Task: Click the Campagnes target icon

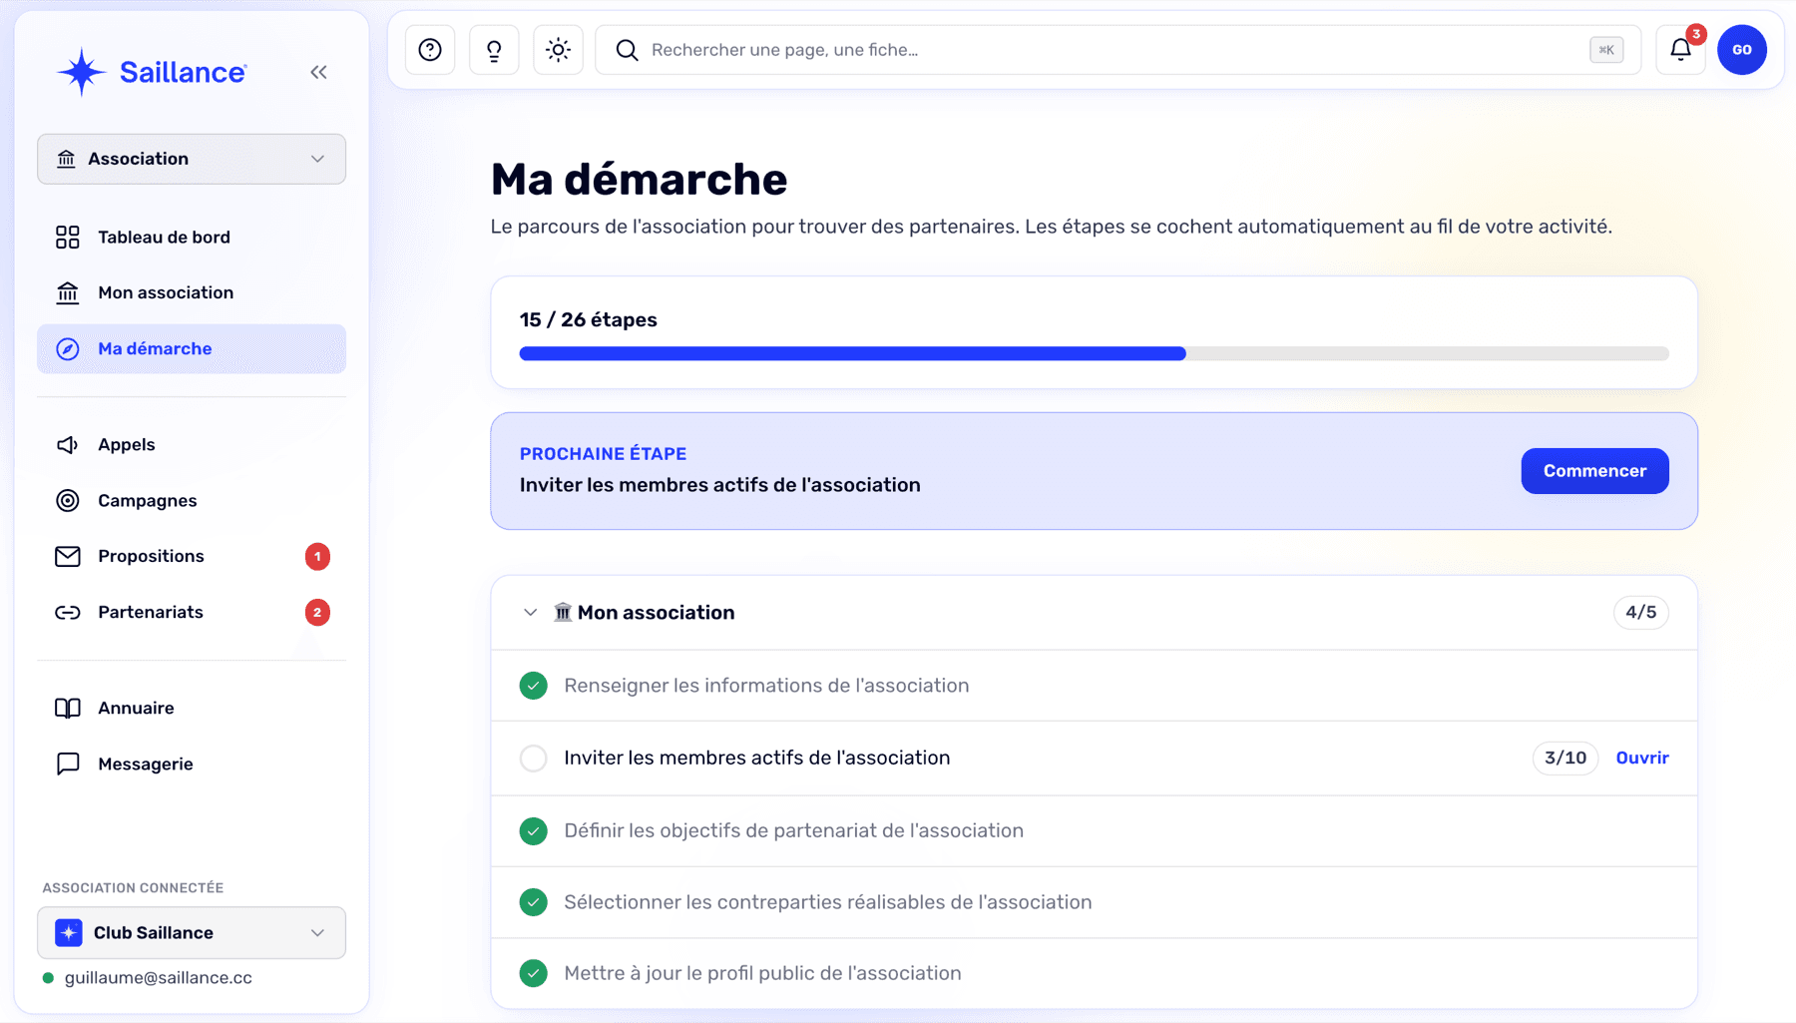Action: point(68,500)
